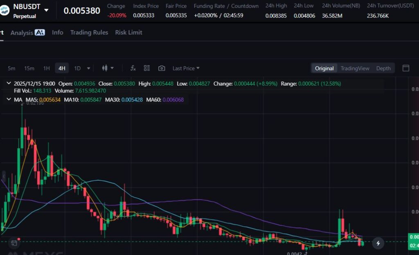Switch chart to Depth view
Screen dimensions: 419x255
(x=383, y=68)
